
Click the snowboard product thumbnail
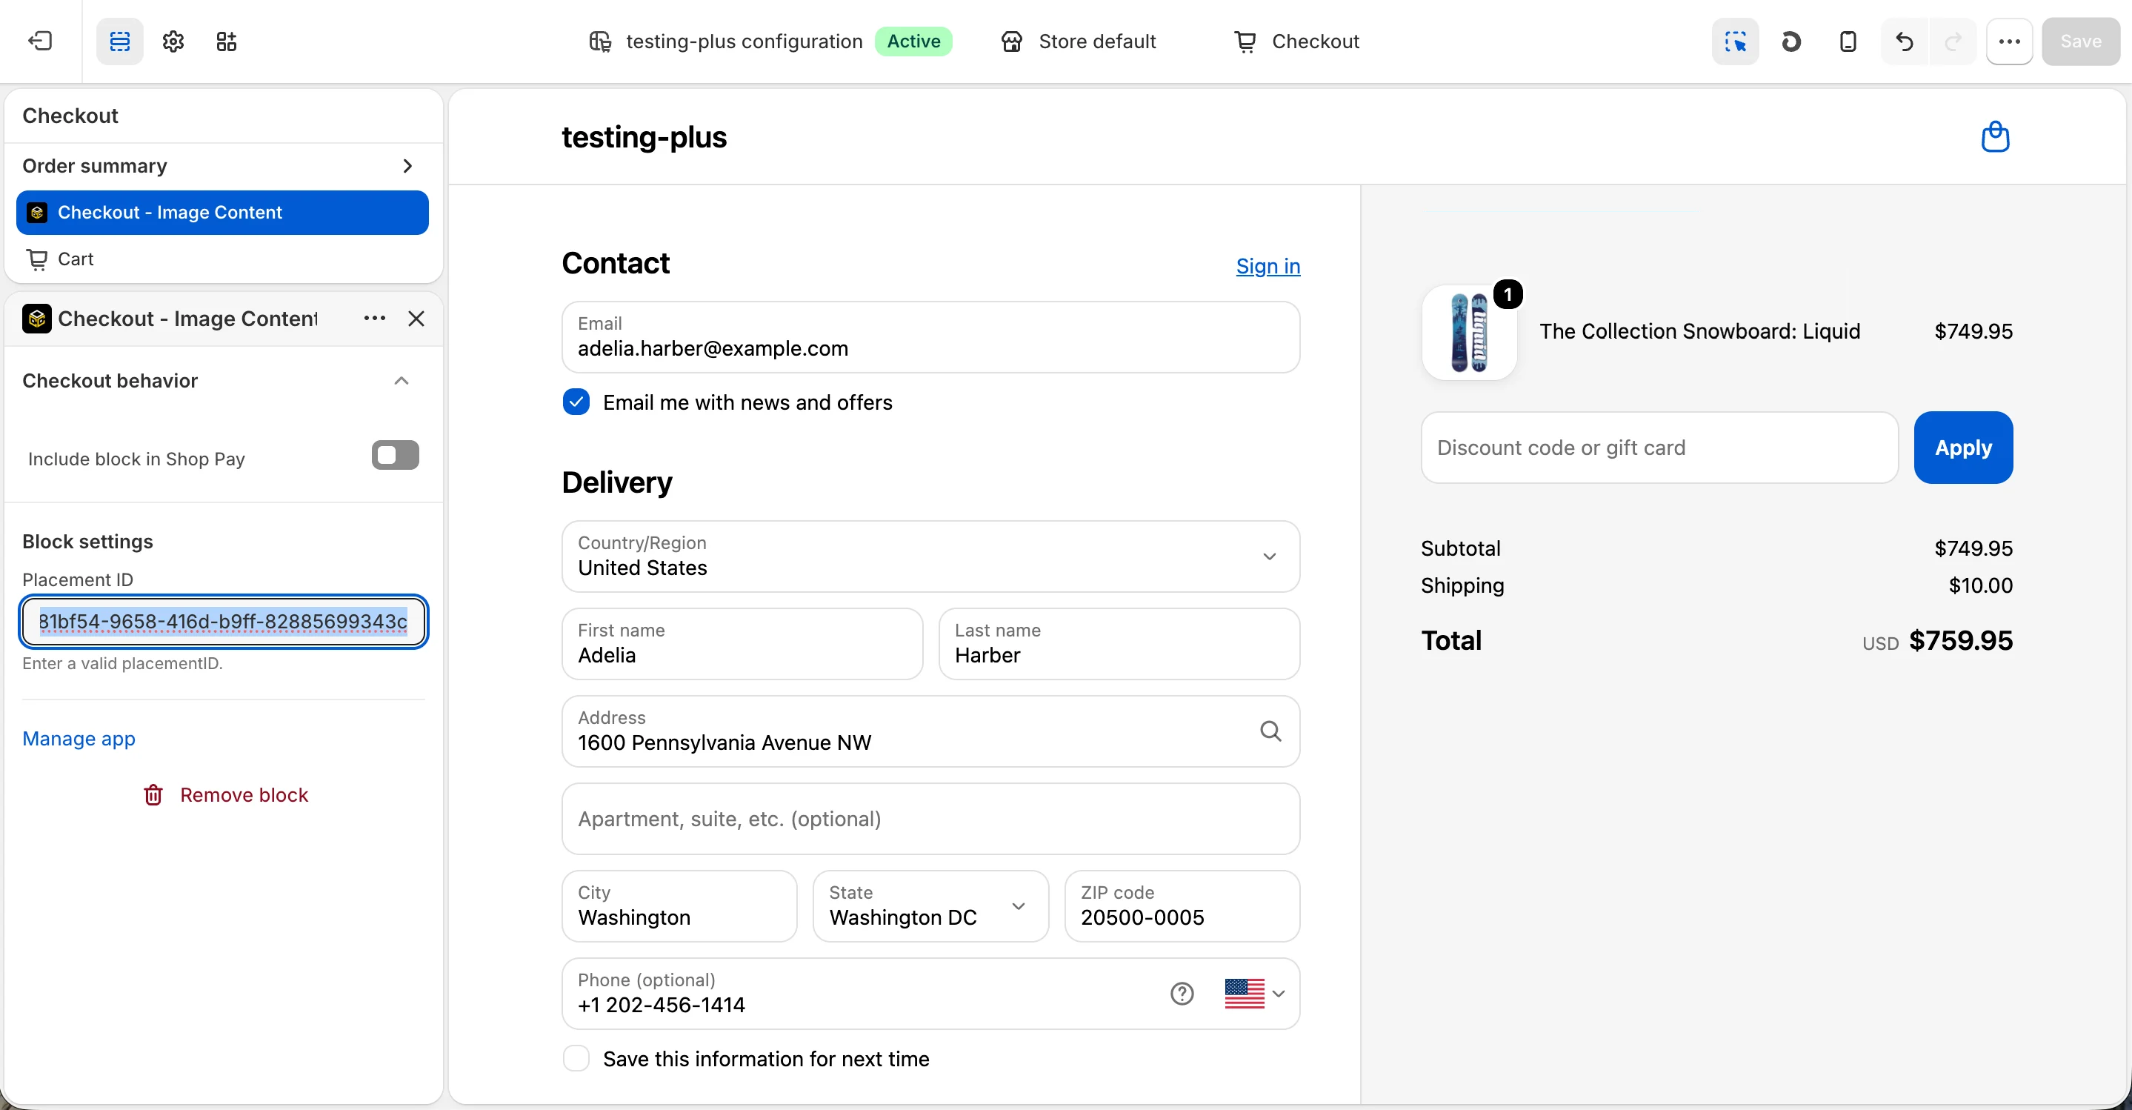(x=1469, y=333)
